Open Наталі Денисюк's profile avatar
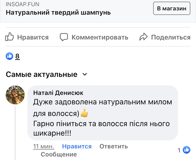Image resolution: width=196 pixels, height=160 pixels. (15, 95)
